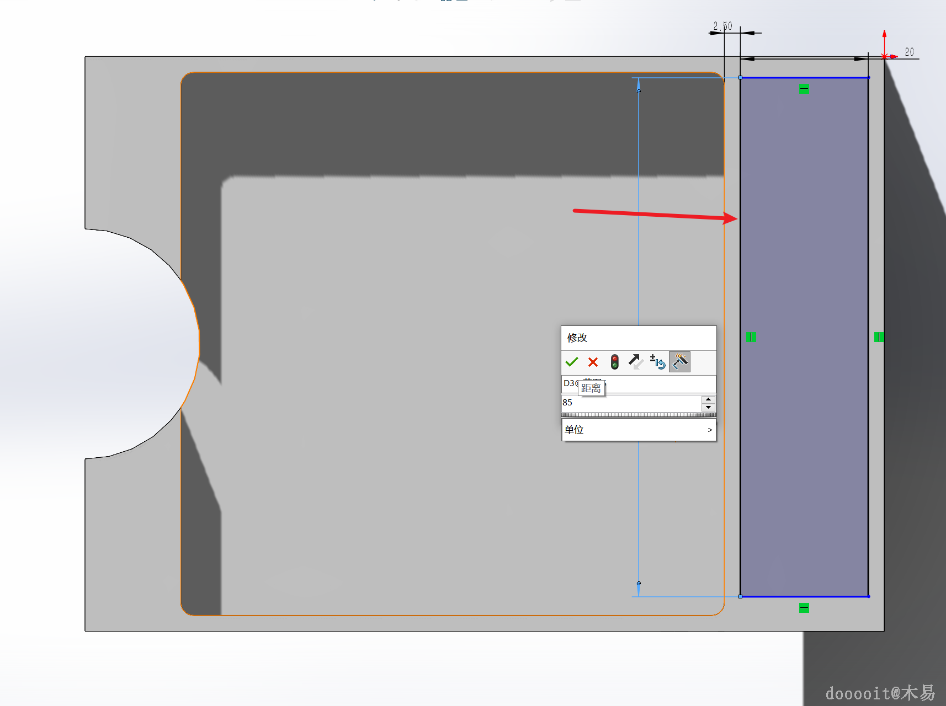Click the dimension name field starting with D3@
The width and height of the screenshot is (946, 706).
click(639, 383)
